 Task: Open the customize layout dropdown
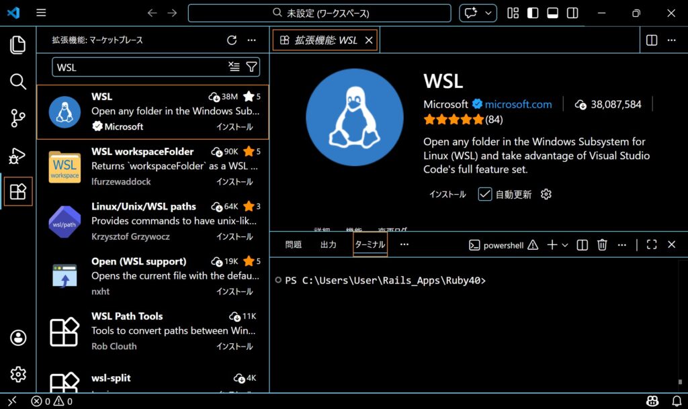point(513,12)
